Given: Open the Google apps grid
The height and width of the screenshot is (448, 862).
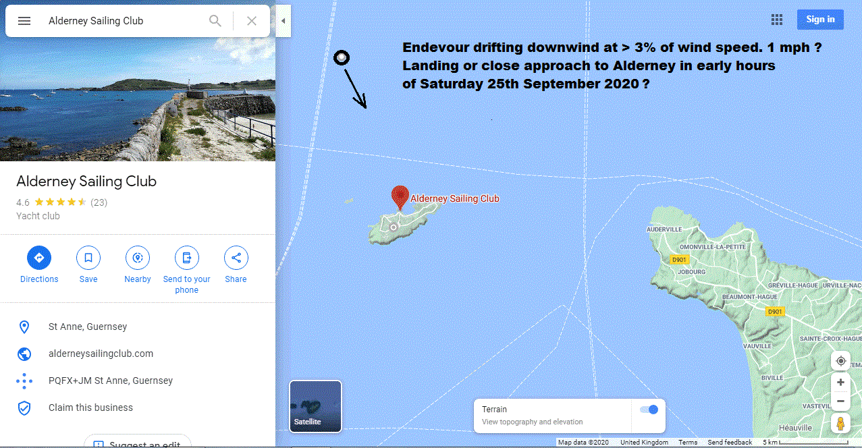Looking at the screenshot, I should pyautogui.click(x=777, y=20).
